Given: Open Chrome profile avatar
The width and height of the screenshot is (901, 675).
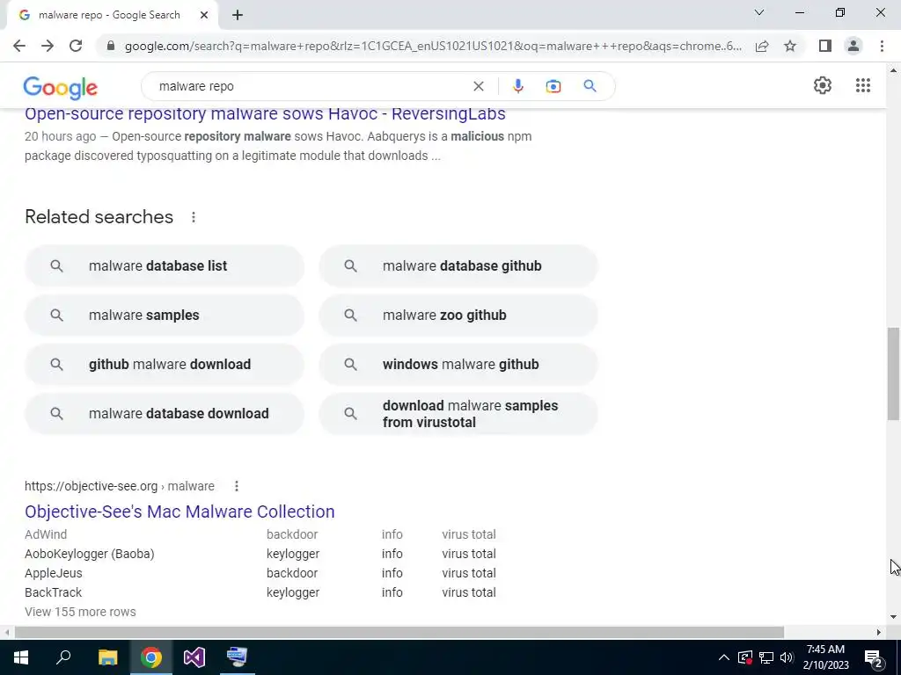Looking at the screenshot, I should pyautogui.click(x=853, y=46).
